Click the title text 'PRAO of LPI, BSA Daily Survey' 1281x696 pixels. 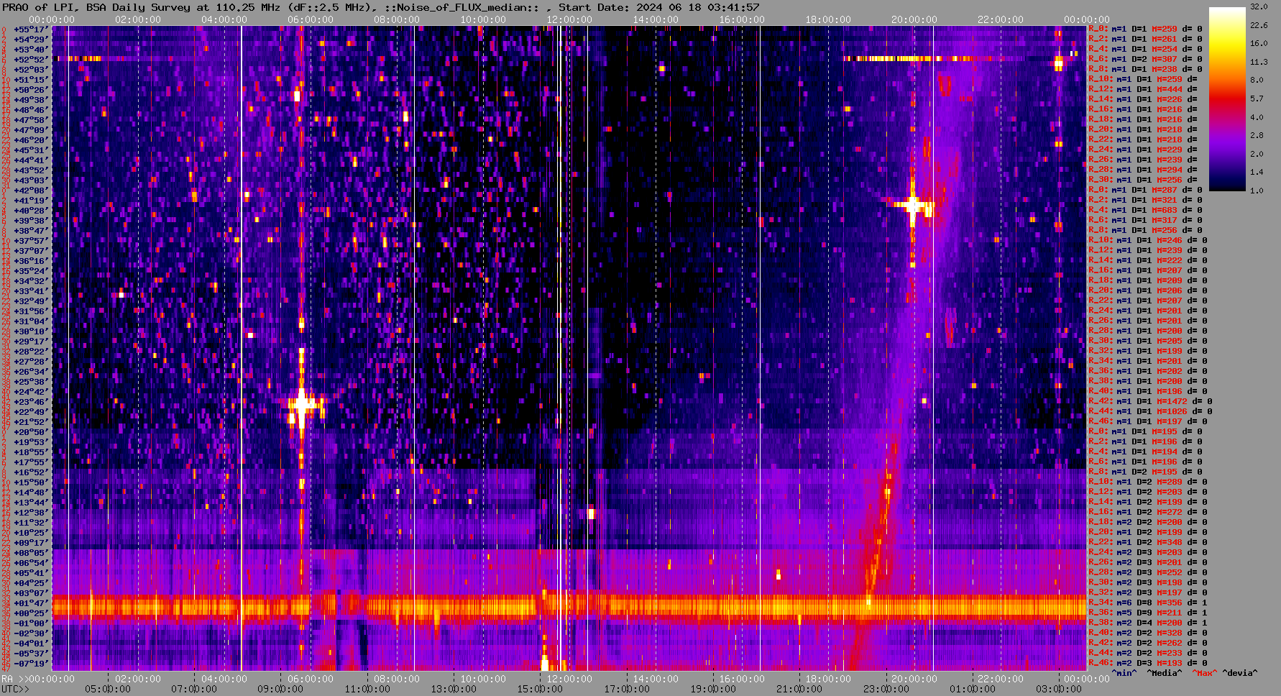(96, 7)
